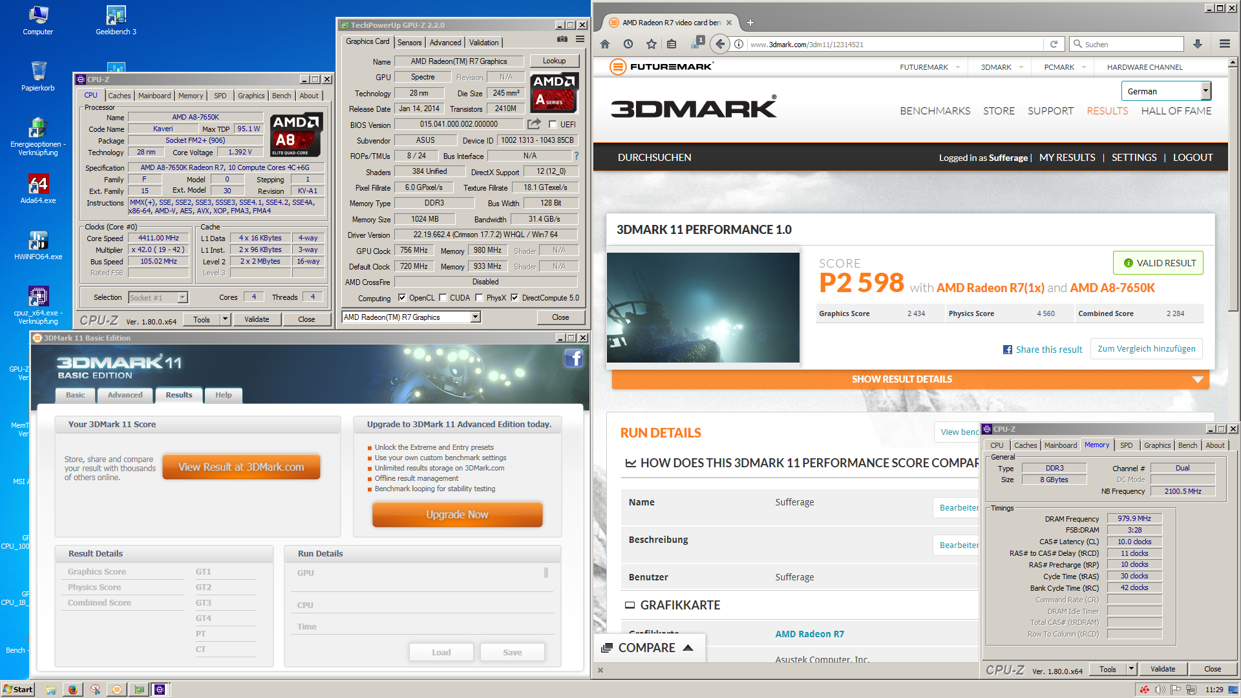Open the Advanced tab in 3DMark 11

pyautogui.click(x=125, y=395)
